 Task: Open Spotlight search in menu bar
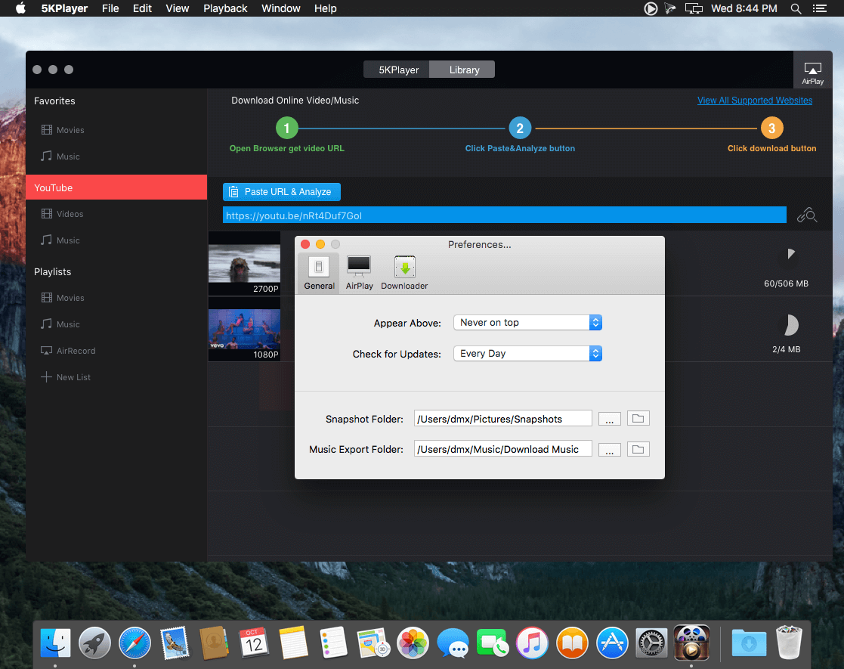[796, 8]
